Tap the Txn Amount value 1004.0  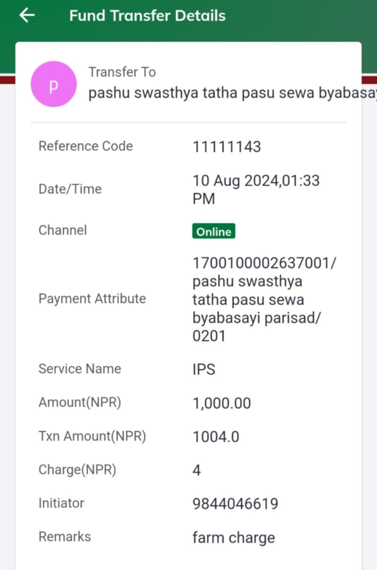click(216, 437)
